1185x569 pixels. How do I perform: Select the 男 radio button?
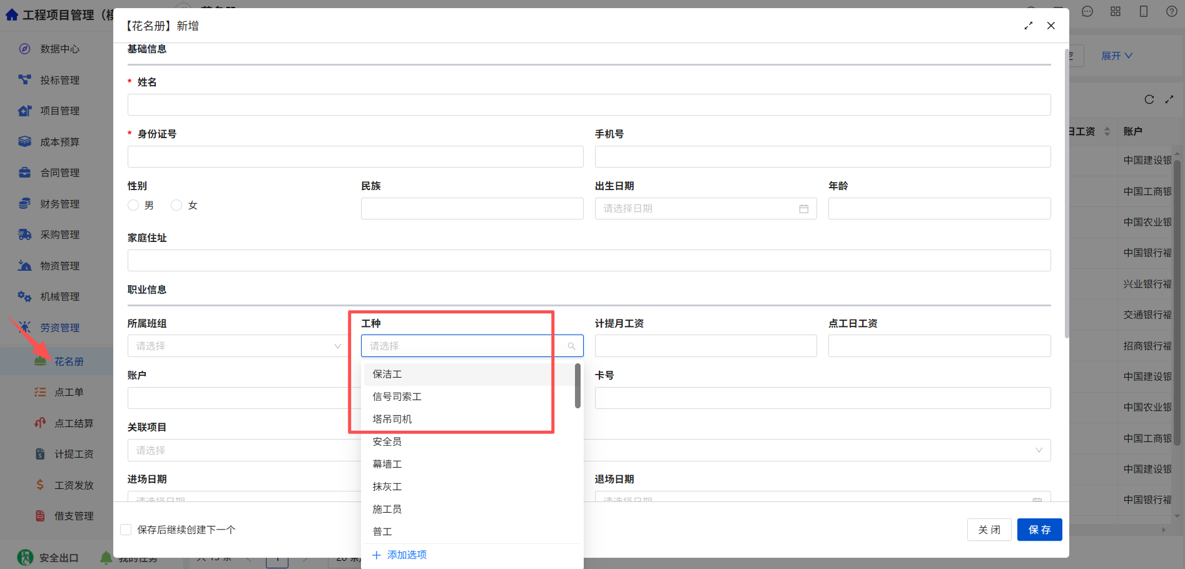tap(133, 205)
